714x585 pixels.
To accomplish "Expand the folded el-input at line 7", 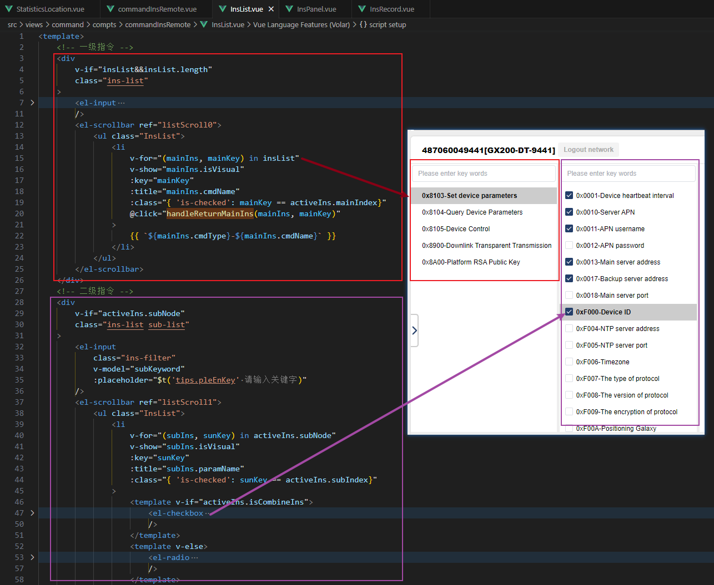I will 32,103.
